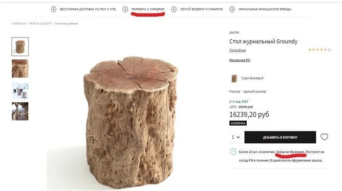Image resolution: width=342 pixels, height=191 pixels.
Task: Click the plus icon beside Бесплатная доставка
Action: (x=53, y=9)
